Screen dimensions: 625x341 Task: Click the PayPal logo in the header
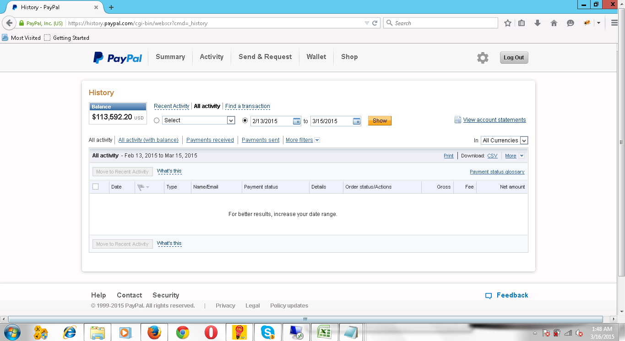pyautogui.click(x=118, y=58)
